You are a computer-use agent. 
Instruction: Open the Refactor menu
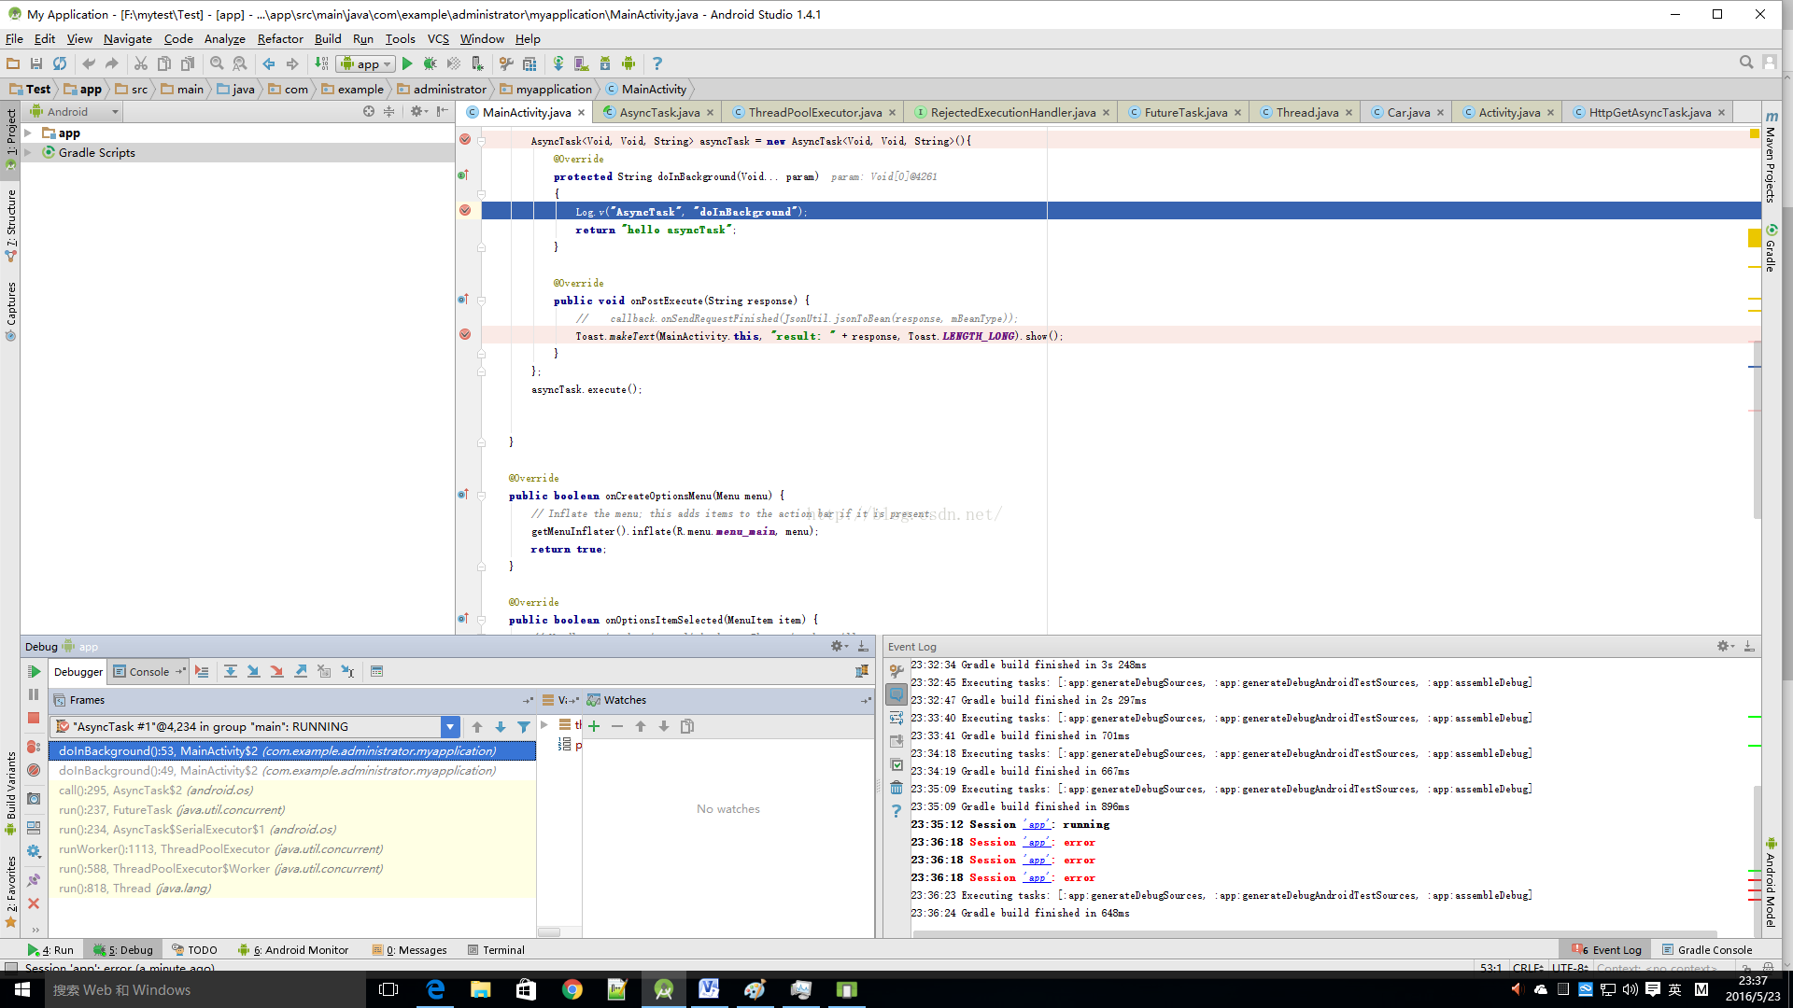tap(280, 38)
